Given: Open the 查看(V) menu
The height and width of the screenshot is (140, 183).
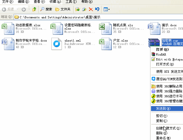Looking at the screenshot, I should 39,2.
